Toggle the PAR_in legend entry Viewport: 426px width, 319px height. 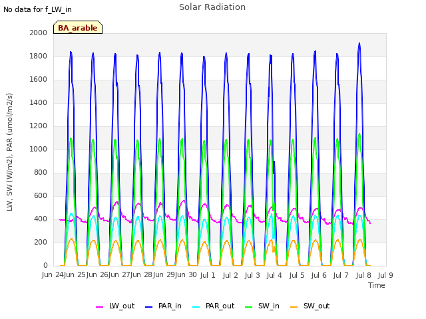[163, 306]
